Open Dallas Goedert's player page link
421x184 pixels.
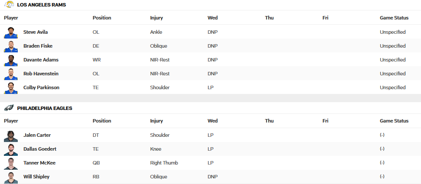click(x=40, y=149)
